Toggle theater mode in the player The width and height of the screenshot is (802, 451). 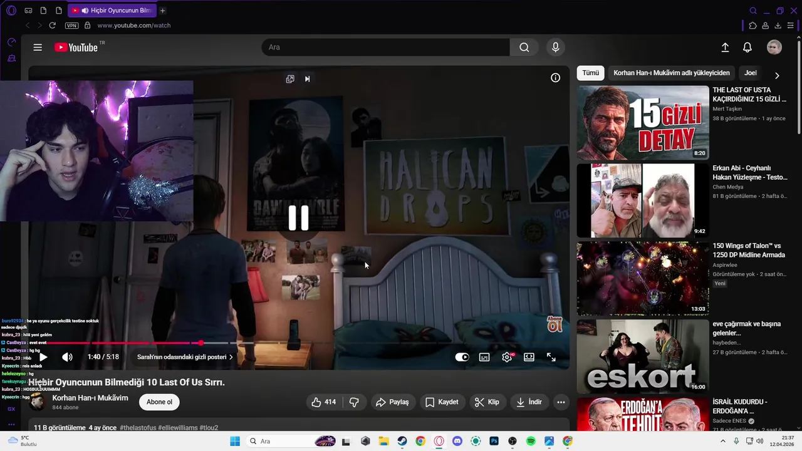click(x=529, y=357)
